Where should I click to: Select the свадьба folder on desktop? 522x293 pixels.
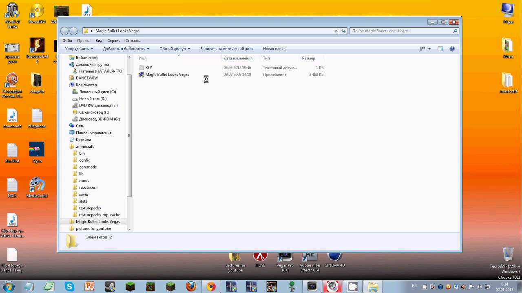37,83
